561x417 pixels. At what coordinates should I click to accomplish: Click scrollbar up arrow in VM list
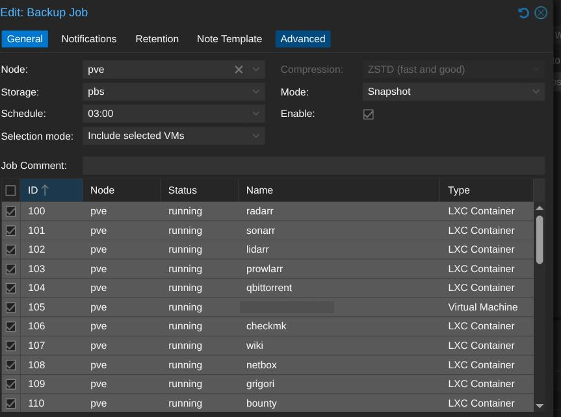click(540, 208)
